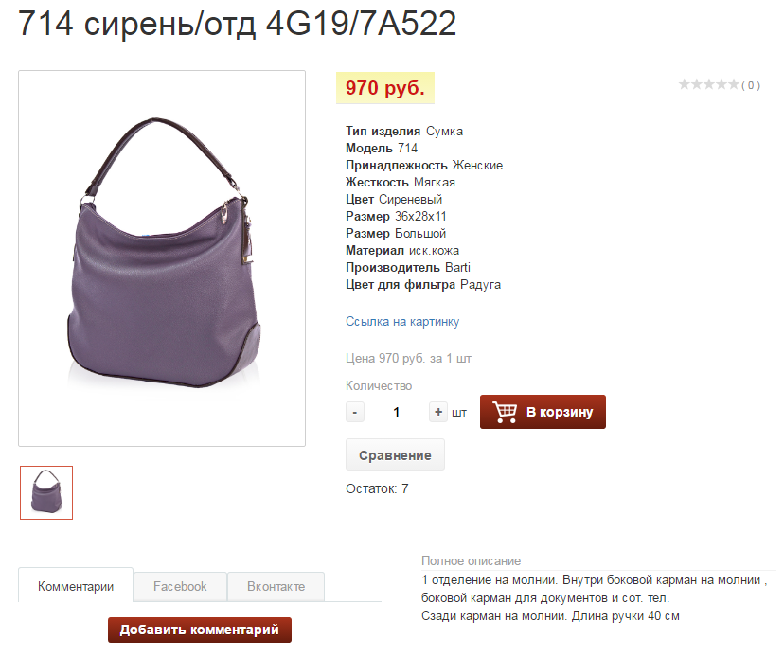
Task: Click the quantity input field
Action: point(397,412)
